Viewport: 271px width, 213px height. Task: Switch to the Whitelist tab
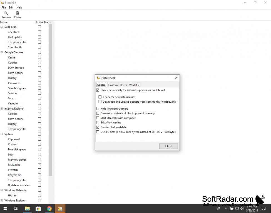pos(134,85)
